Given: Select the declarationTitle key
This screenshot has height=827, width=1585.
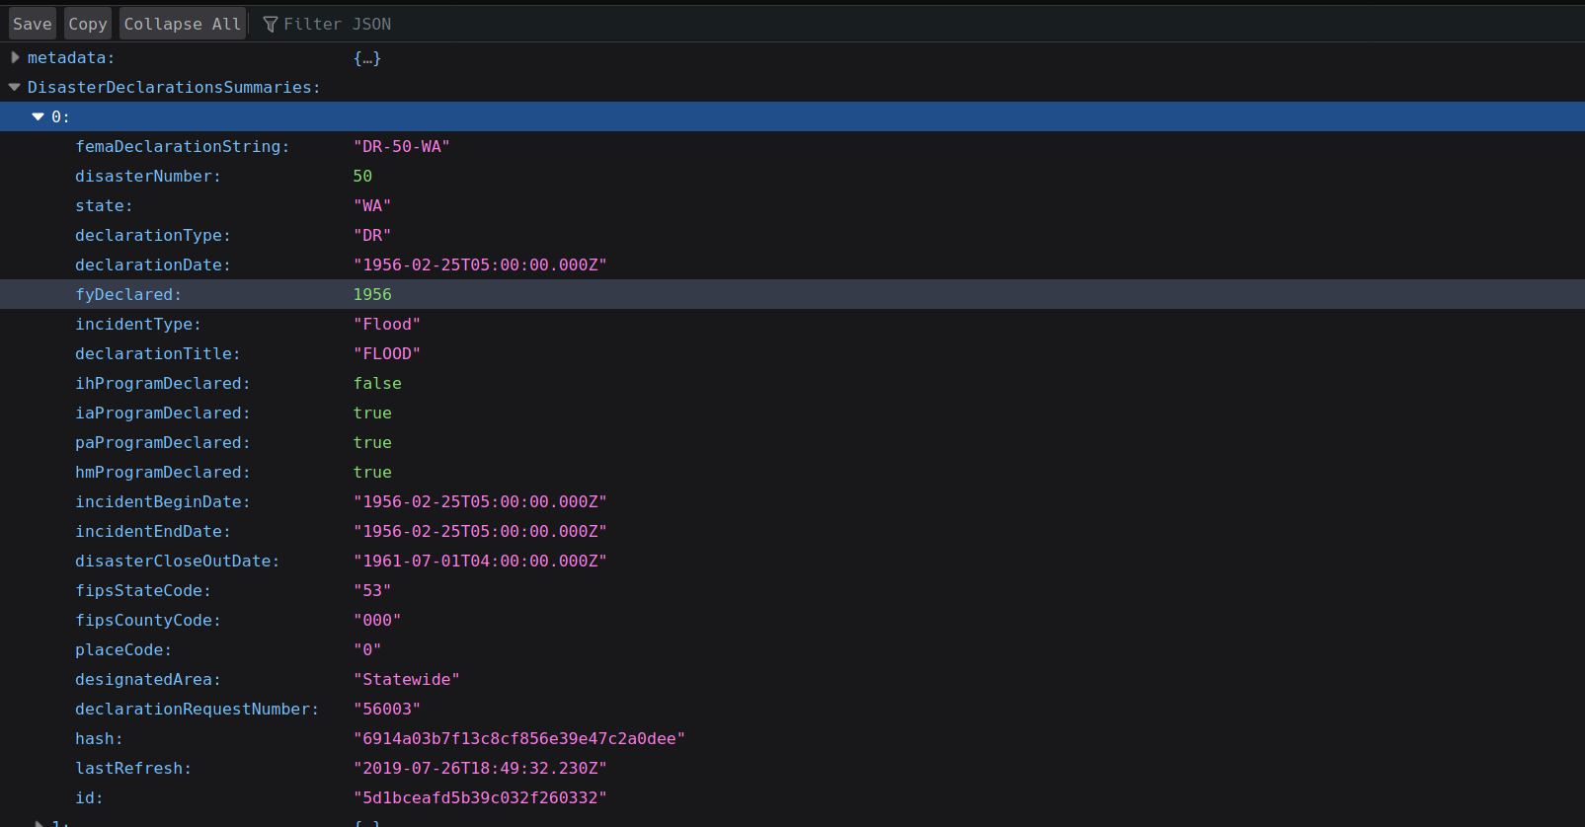Looking at the screenshot, I should (x=158, y=353).
